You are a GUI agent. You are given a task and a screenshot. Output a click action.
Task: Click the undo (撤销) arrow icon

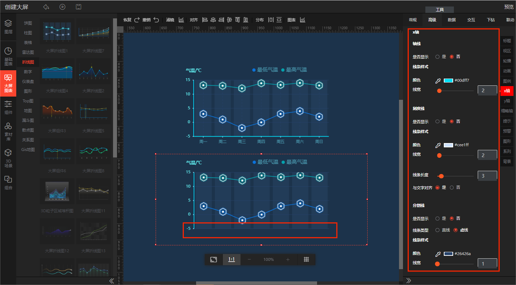tap(156, 20)
